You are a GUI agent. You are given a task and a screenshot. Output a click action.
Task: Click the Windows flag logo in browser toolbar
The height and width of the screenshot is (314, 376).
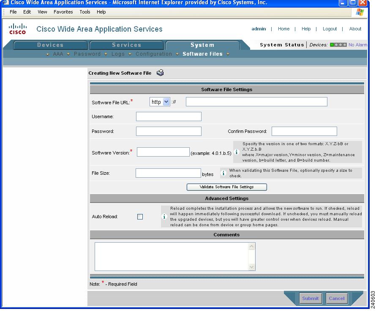tap(360, 12)
